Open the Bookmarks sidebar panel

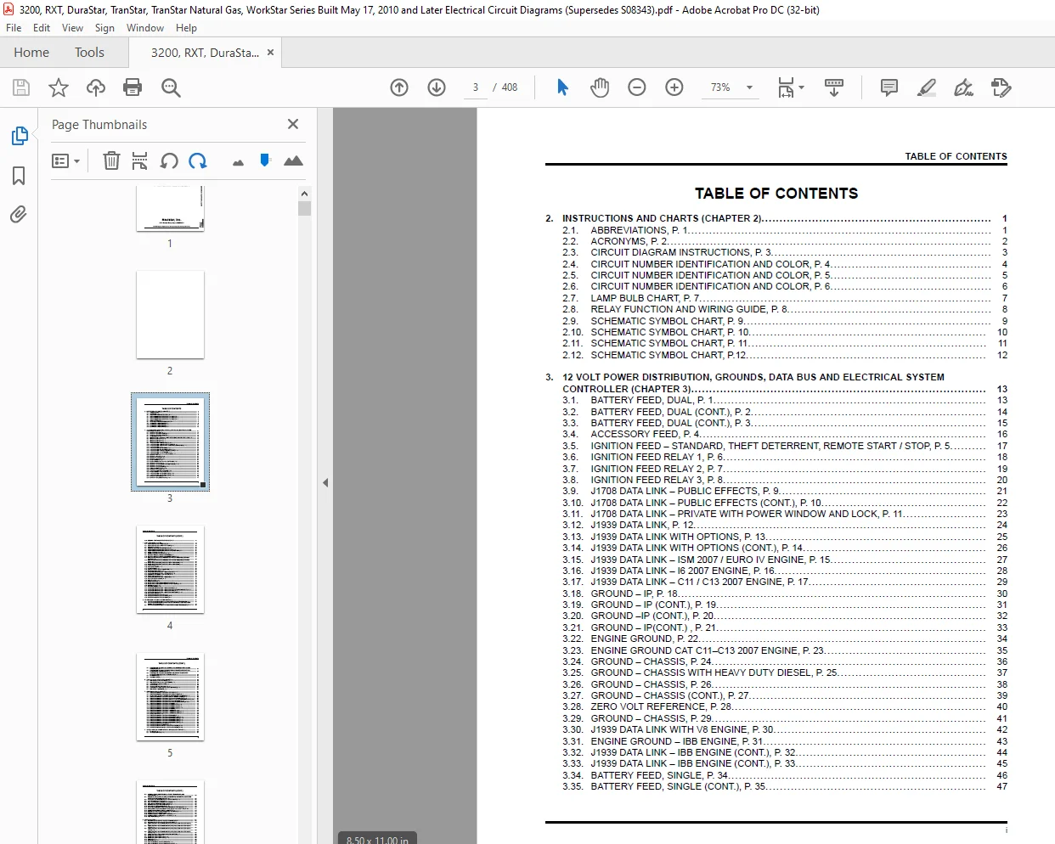click(19, 176)
